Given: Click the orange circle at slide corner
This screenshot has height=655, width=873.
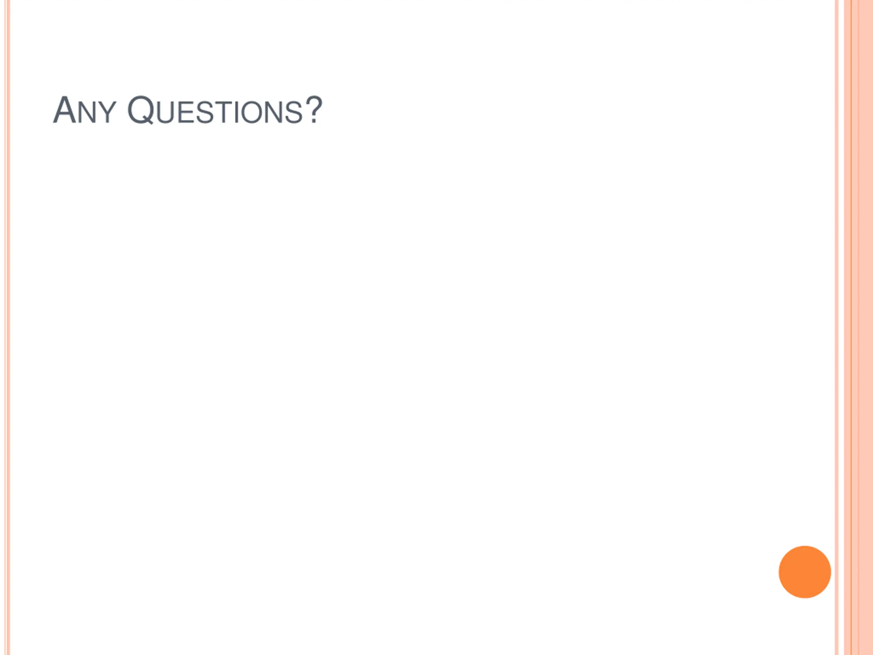Looking at the screenshot, I should [x=805, y=572].
